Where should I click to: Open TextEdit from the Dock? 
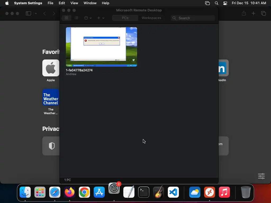(129, 192)
